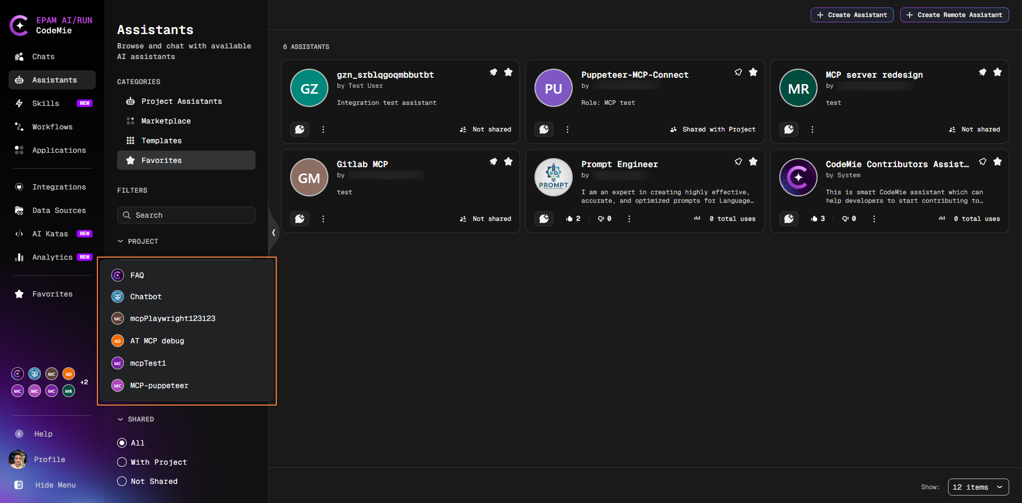Image resolution: width=1022 pixels, height=503 pixels.
Task: Collapse the PROJECT filter section
Action: [x=138, y=241]
